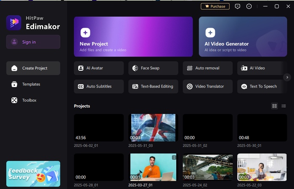Click the AI Avatar icon

[x=81, y=68]
